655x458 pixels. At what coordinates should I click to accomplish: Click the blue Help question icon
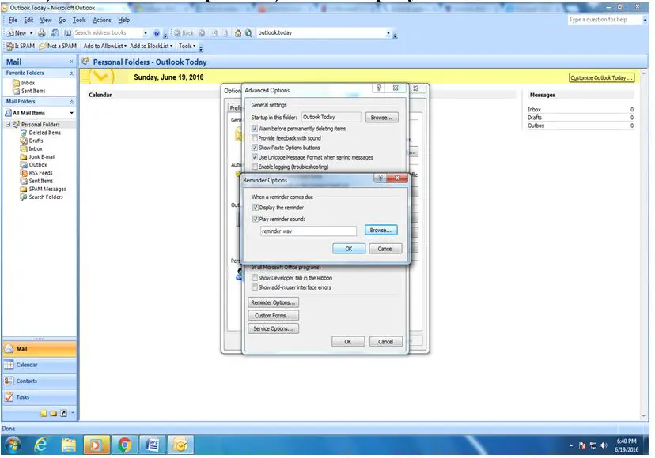(156, 33)
